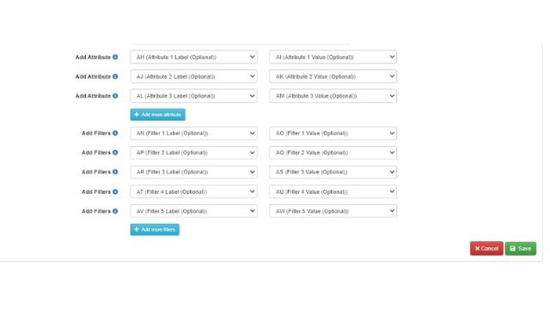This screenshot has height=309, width=550.
Task: Click info icon next to Filter 5 row
Action: tap(115, 211)
